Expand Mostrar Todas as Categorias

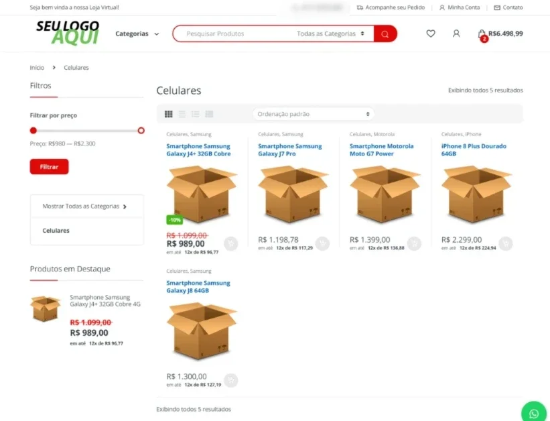pyautogui.click(x=84, y=206)
